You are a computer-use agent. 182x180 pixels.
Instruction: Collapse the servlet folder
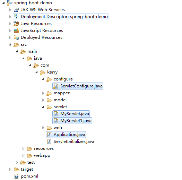coord(43,107)
